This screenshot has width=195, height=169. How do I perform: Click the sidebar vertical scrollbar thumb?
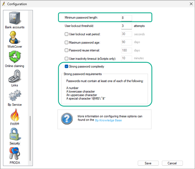(x=30, y=138)
